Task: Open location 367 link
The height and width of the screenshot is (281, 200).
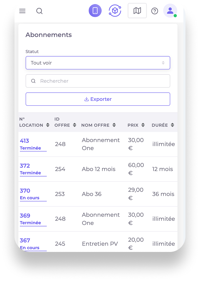Action: tap(25, 240)
